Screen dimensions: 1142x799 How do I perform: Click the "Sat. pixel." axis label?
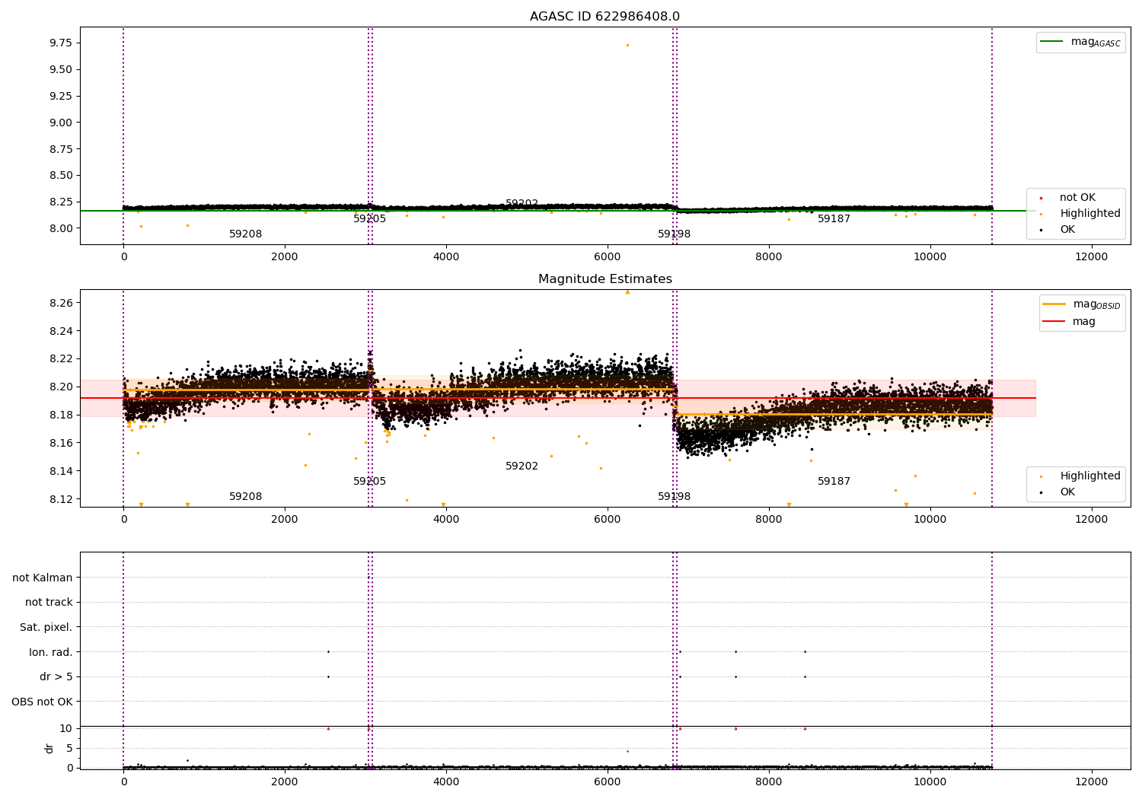pos(46,627)
